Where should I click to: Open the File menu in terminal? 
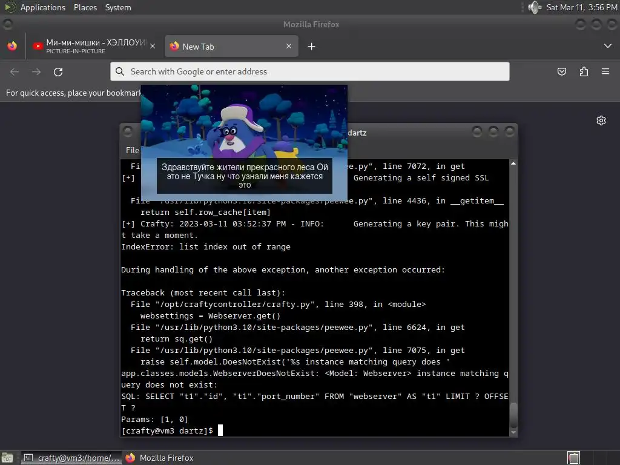[132, 150]
